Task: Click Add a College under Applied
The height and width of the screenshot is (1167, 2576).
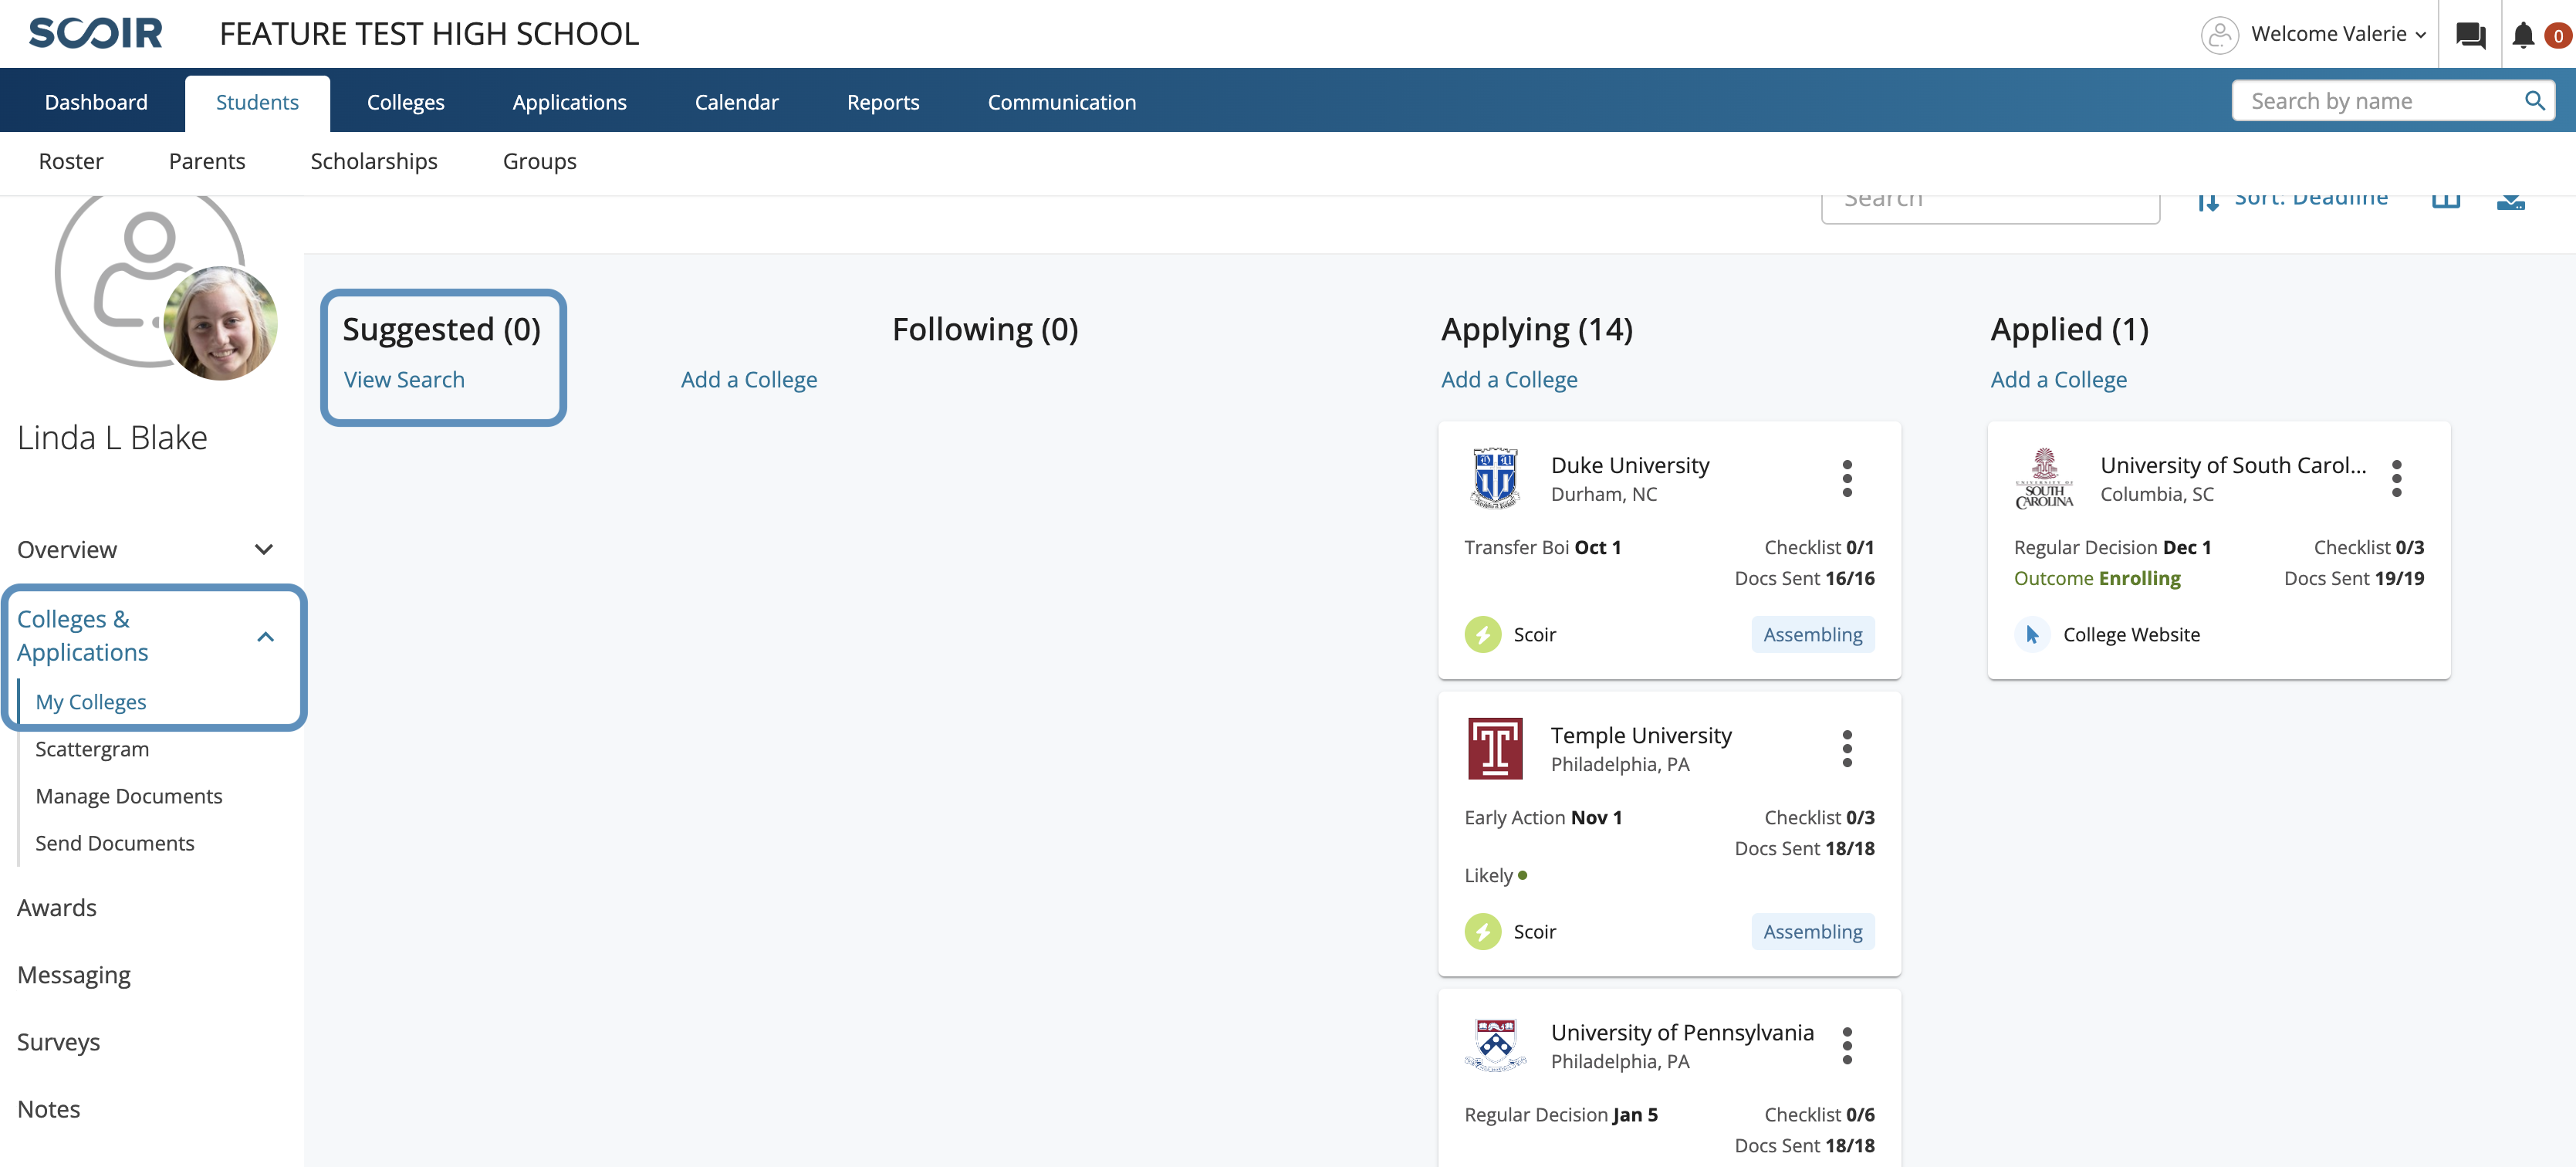Action: tap(2058, 380)
